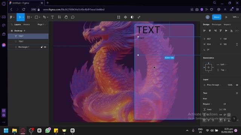Open Regular font weight dropdown
Viewport: 241px width, 135px height.
pos(207,104)
